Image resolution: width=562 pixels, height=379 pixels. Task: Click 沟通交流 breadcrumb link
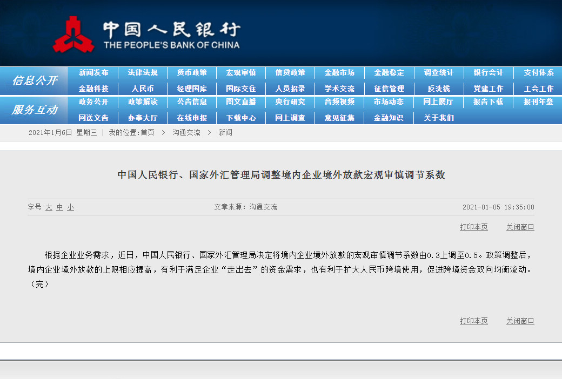click(x=186, y=133)
